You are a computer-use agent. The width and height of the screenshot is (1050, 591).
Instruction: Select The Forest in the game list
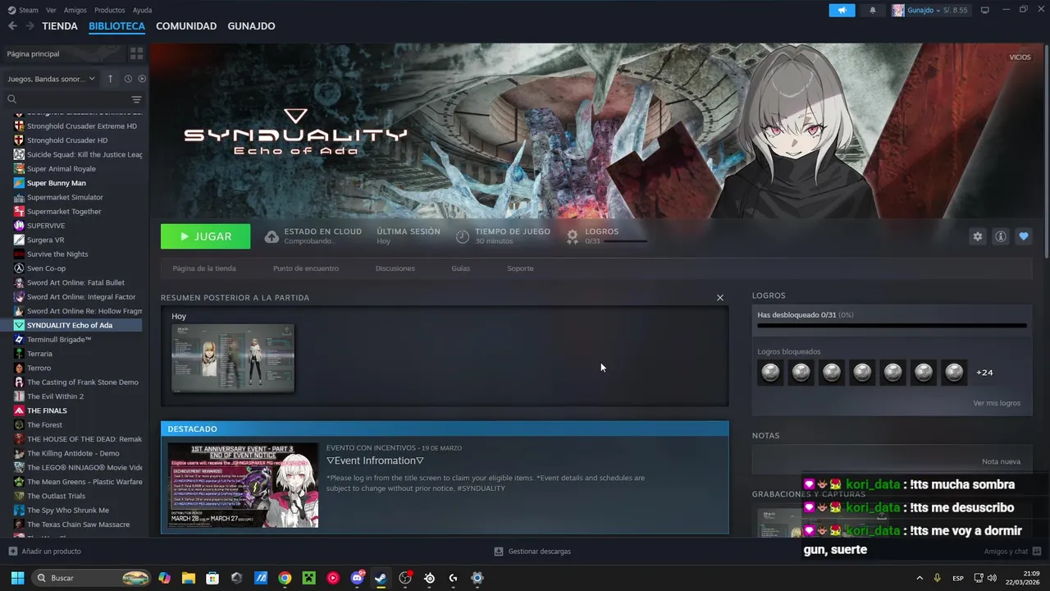tap(44, 425)
